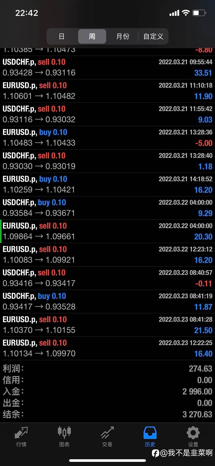Open EURUSD.p sell trade with 21.50 profit
This screenshot has width=215, height=466.
(x=107, y=325)
